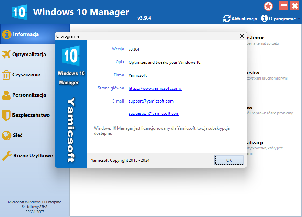
Task: Minimize the Windows 10 Manager window
Action: [284, 6]
